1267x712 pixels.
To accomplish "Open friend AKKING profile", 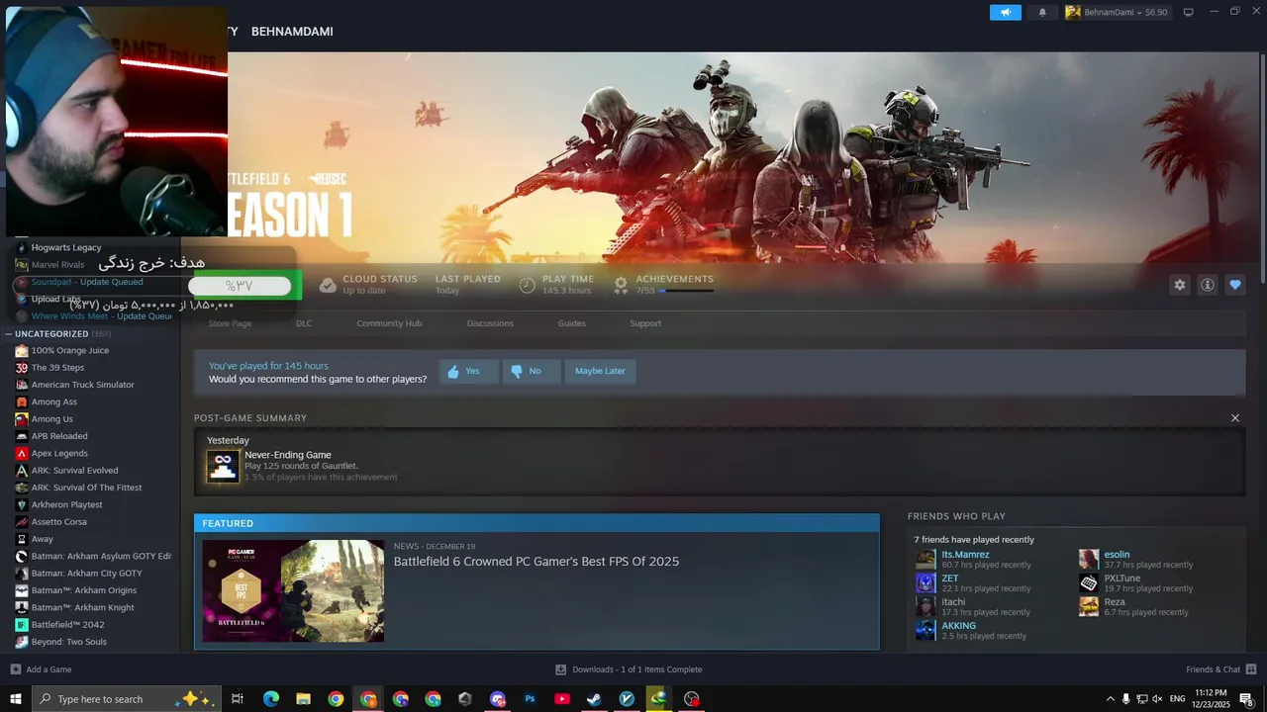I will pos(958,626).
